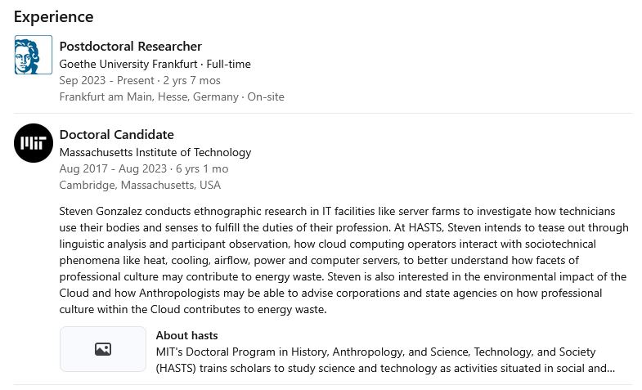This screenshot has height=390, width=642.
Task: Click the "Full-time" employment type label
Action: point(229,64)
